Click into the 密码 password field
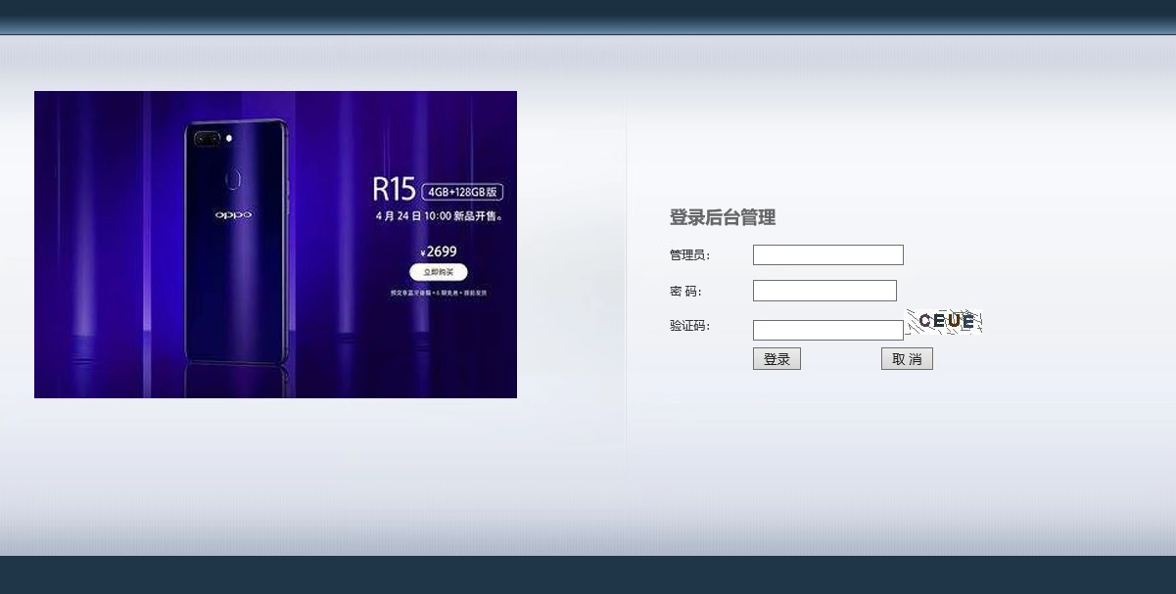The image size is (1176, 594). click(824, 291)
